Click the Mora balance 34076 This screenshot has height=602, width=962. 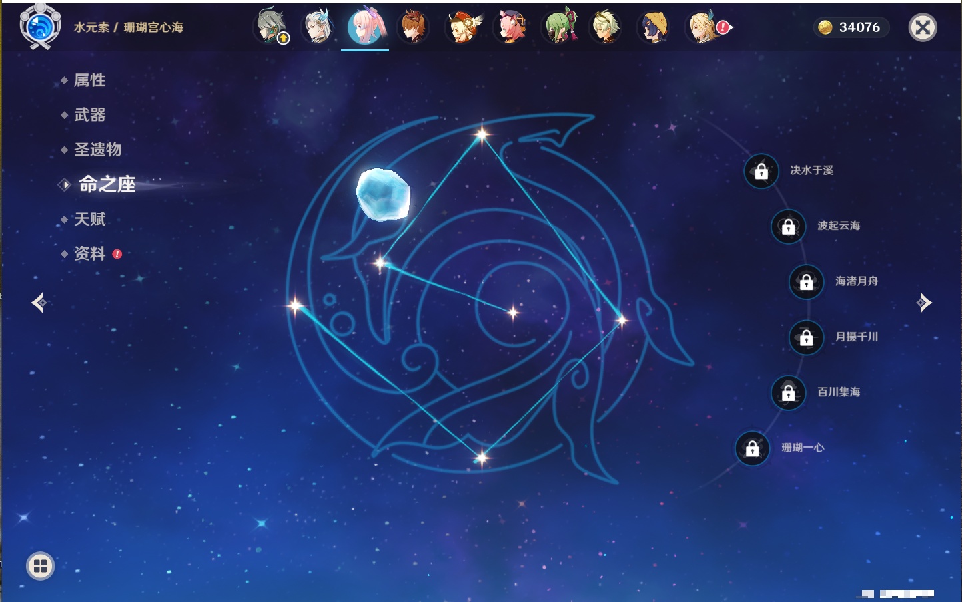pos(851,27)
